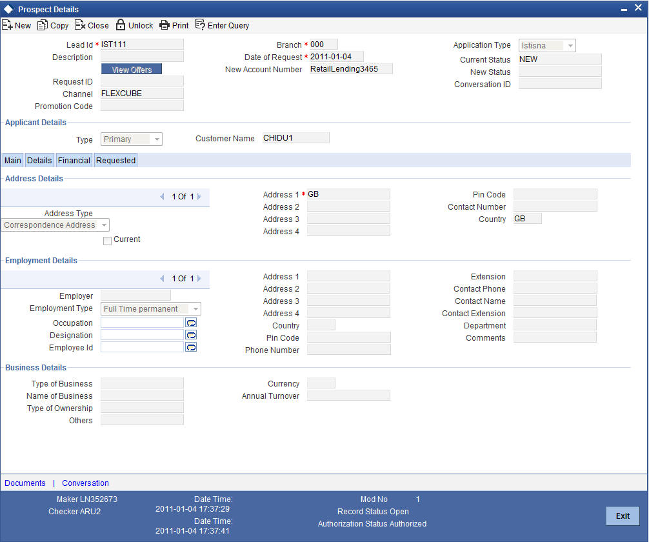The height and width of the screenshot is (542, 649).
Task: Switch to the Main tab
Action: [13, 160]
